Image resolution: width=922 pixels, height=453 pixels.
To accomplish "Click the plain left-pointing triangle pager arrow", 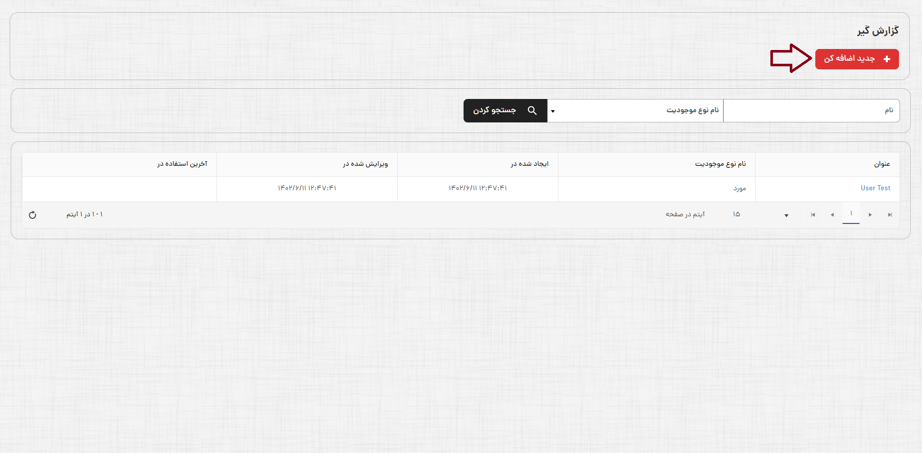I will (832, 215).
